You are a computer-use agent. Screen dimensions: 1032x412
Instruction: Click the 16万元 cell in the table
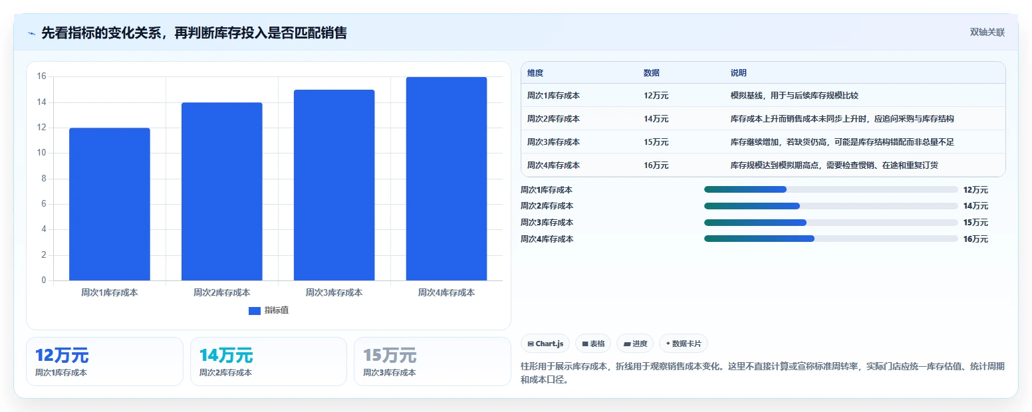click(x=656, y=165)
